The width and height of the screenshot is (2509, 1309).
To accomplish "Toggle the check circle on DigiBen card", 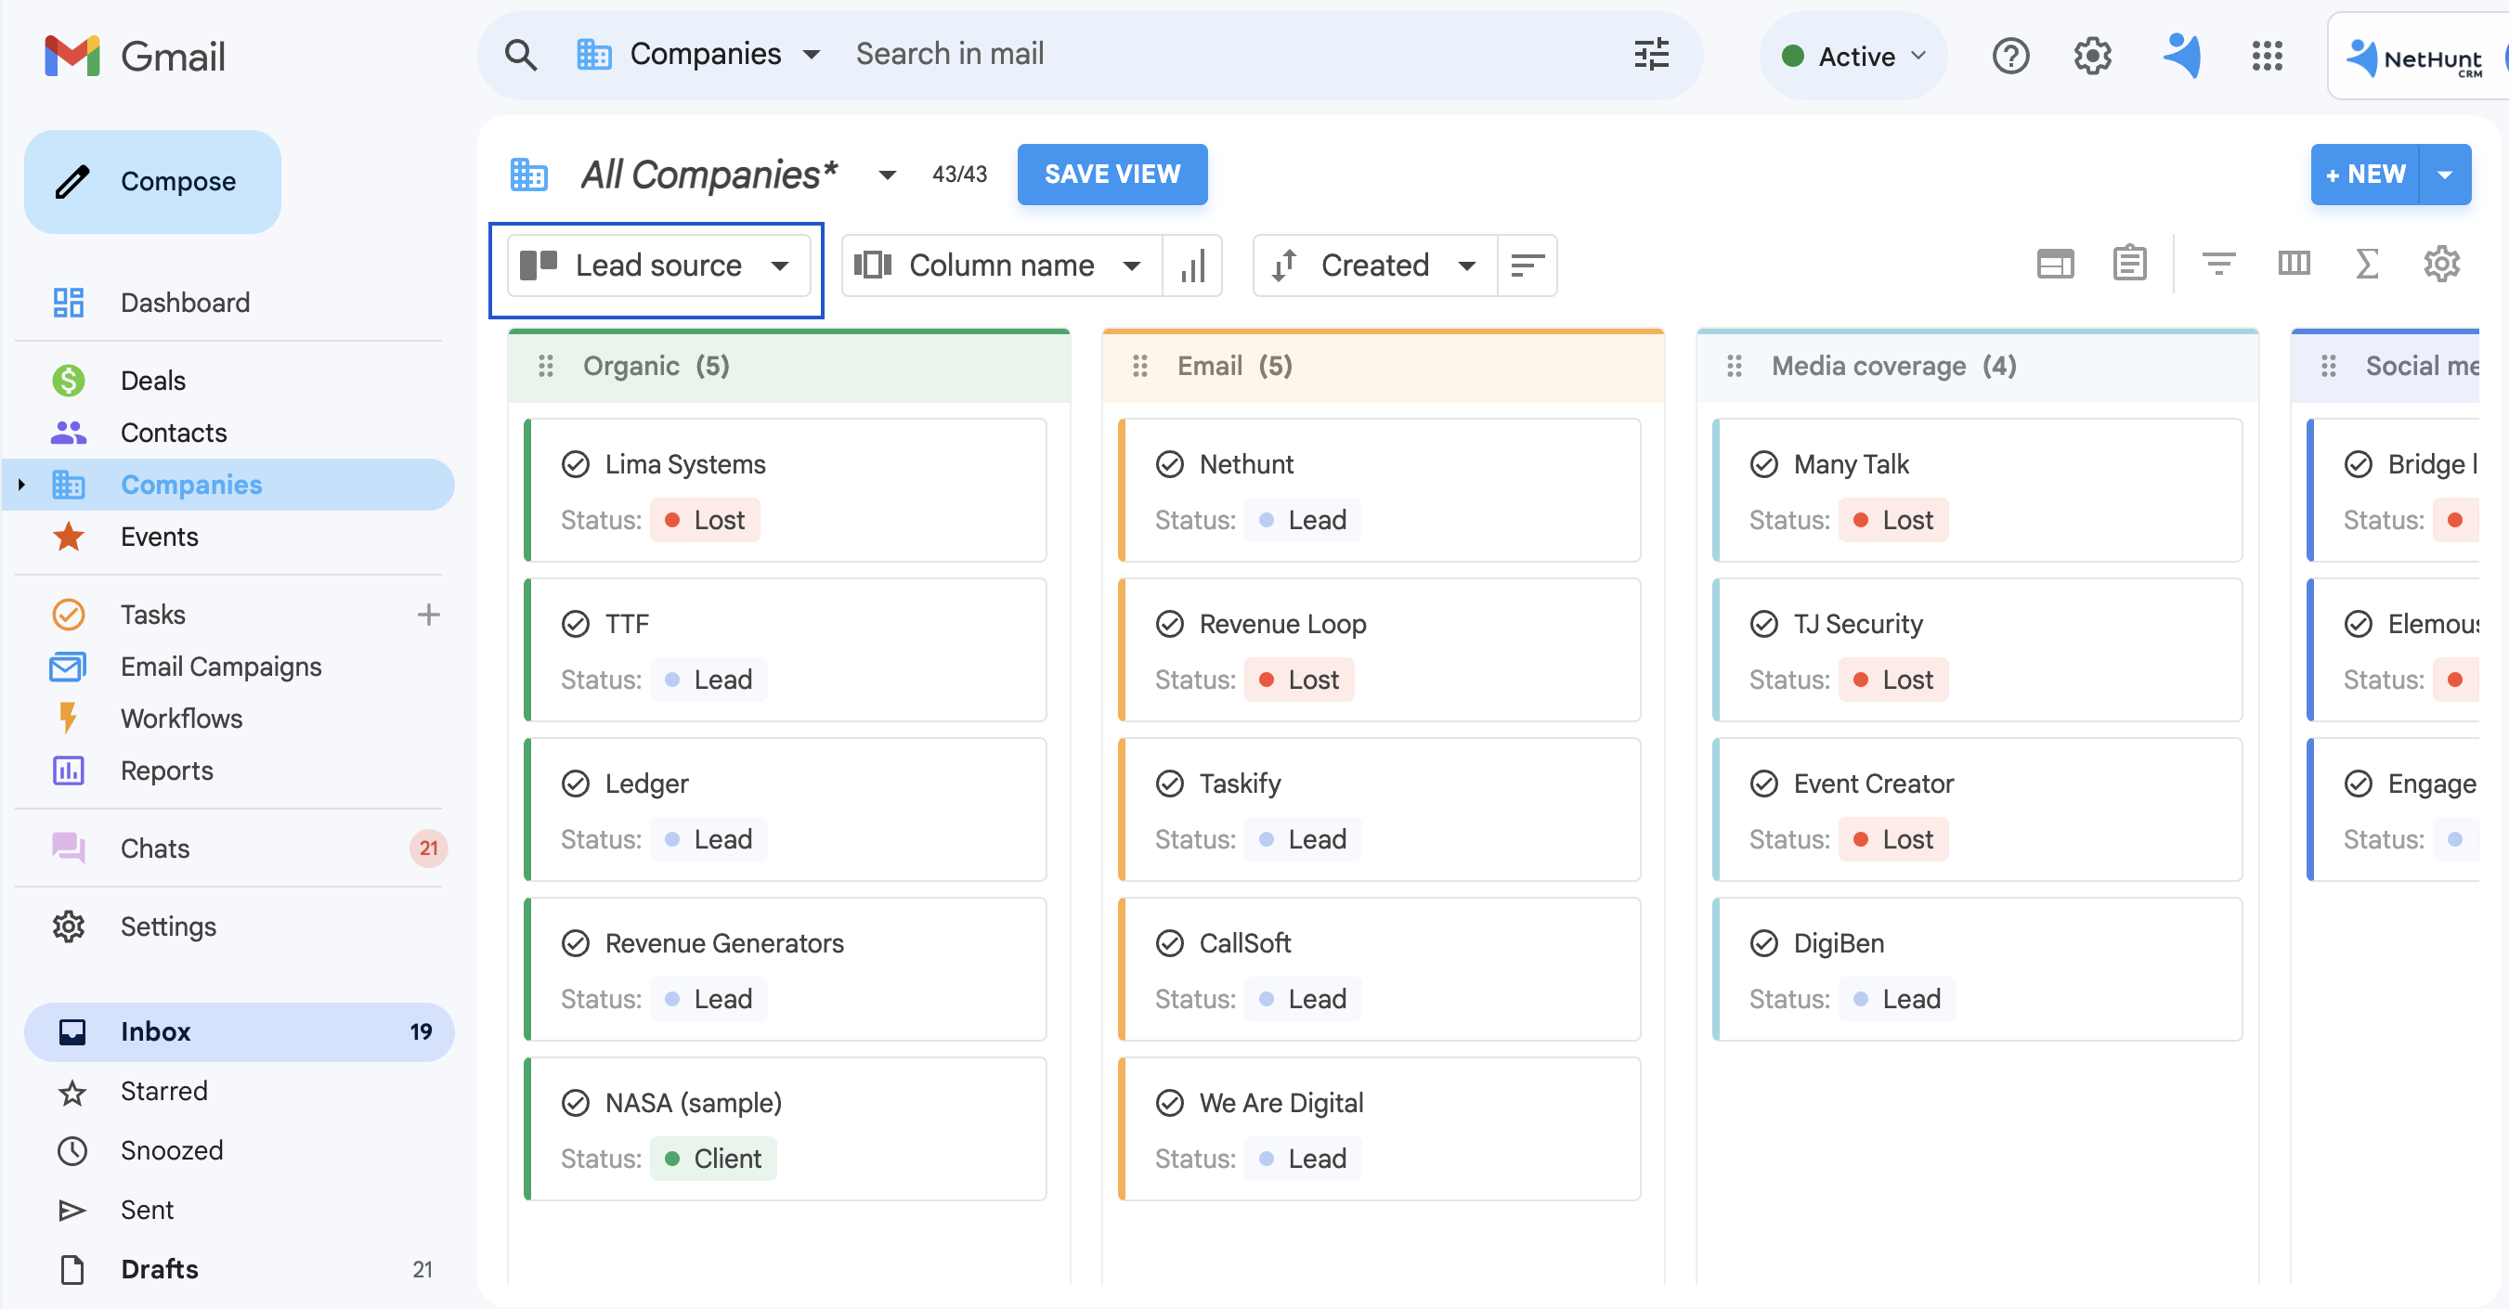I will coord(1764,944).
